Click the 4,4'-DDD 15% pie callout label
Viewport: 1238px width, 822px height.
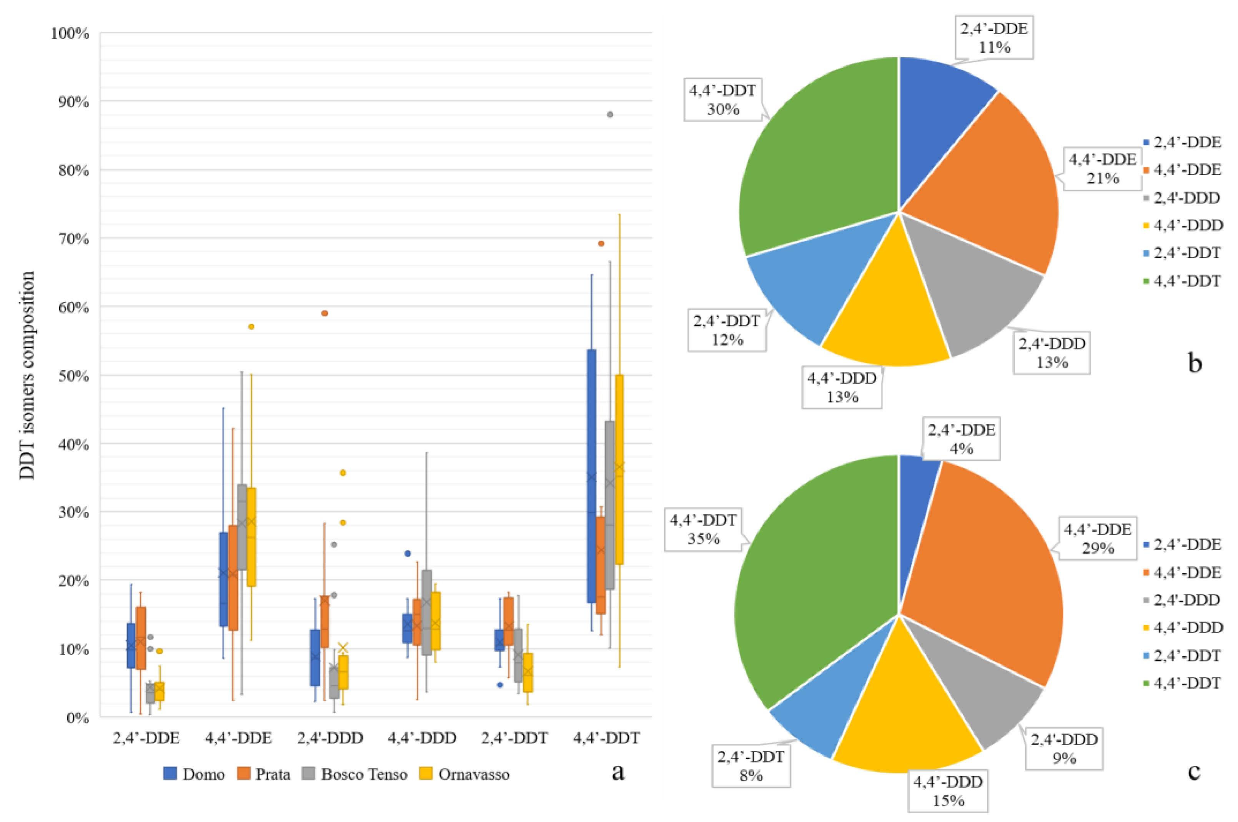click(x=948, y=791)
